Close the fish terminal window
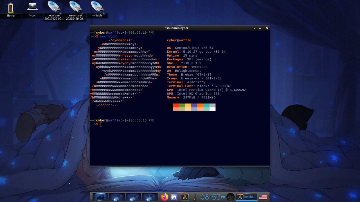This screenshot has width=360, height=202. click(x=267, y=28)
